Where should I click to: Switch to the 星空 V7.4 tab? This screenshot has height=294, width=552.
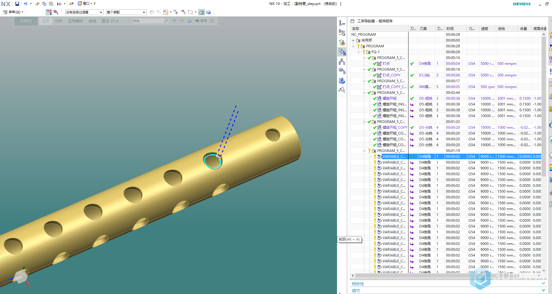tap(110, 21)
